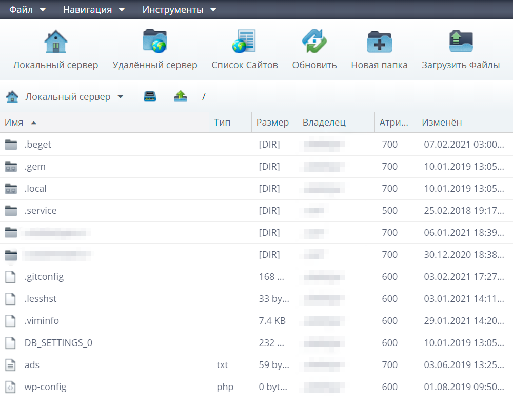This screenshot has height=406, width=513.
Task: Sort by the Имя column header
Action: pyautogui.click(x=14, y=123)
